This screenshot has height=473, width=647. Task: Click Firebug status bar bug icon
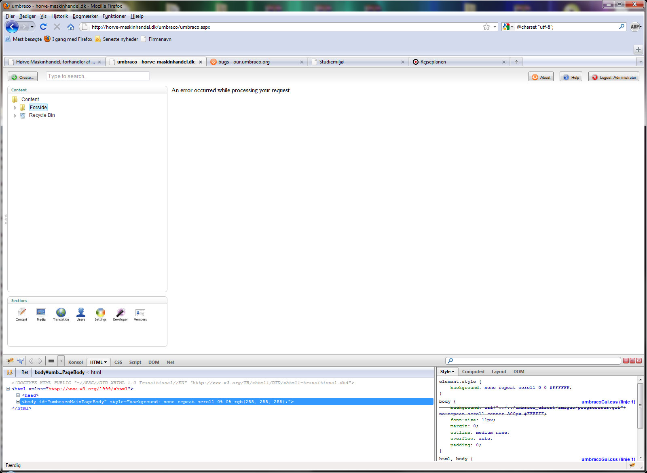(x=632, y=465)
